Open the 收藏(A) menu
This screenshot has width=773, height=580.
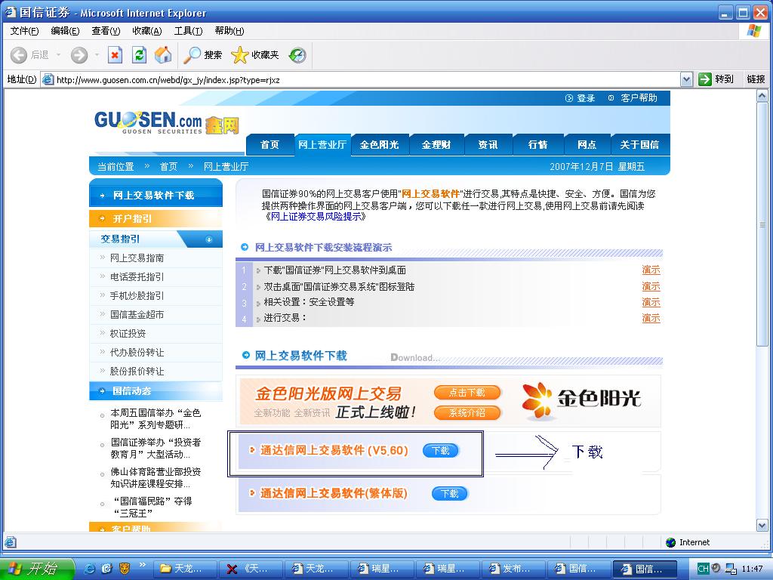pos(147,30)
